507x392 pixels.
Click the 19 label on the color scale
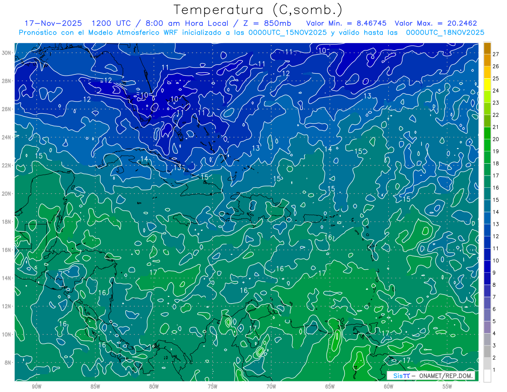[x=496, y=151]
